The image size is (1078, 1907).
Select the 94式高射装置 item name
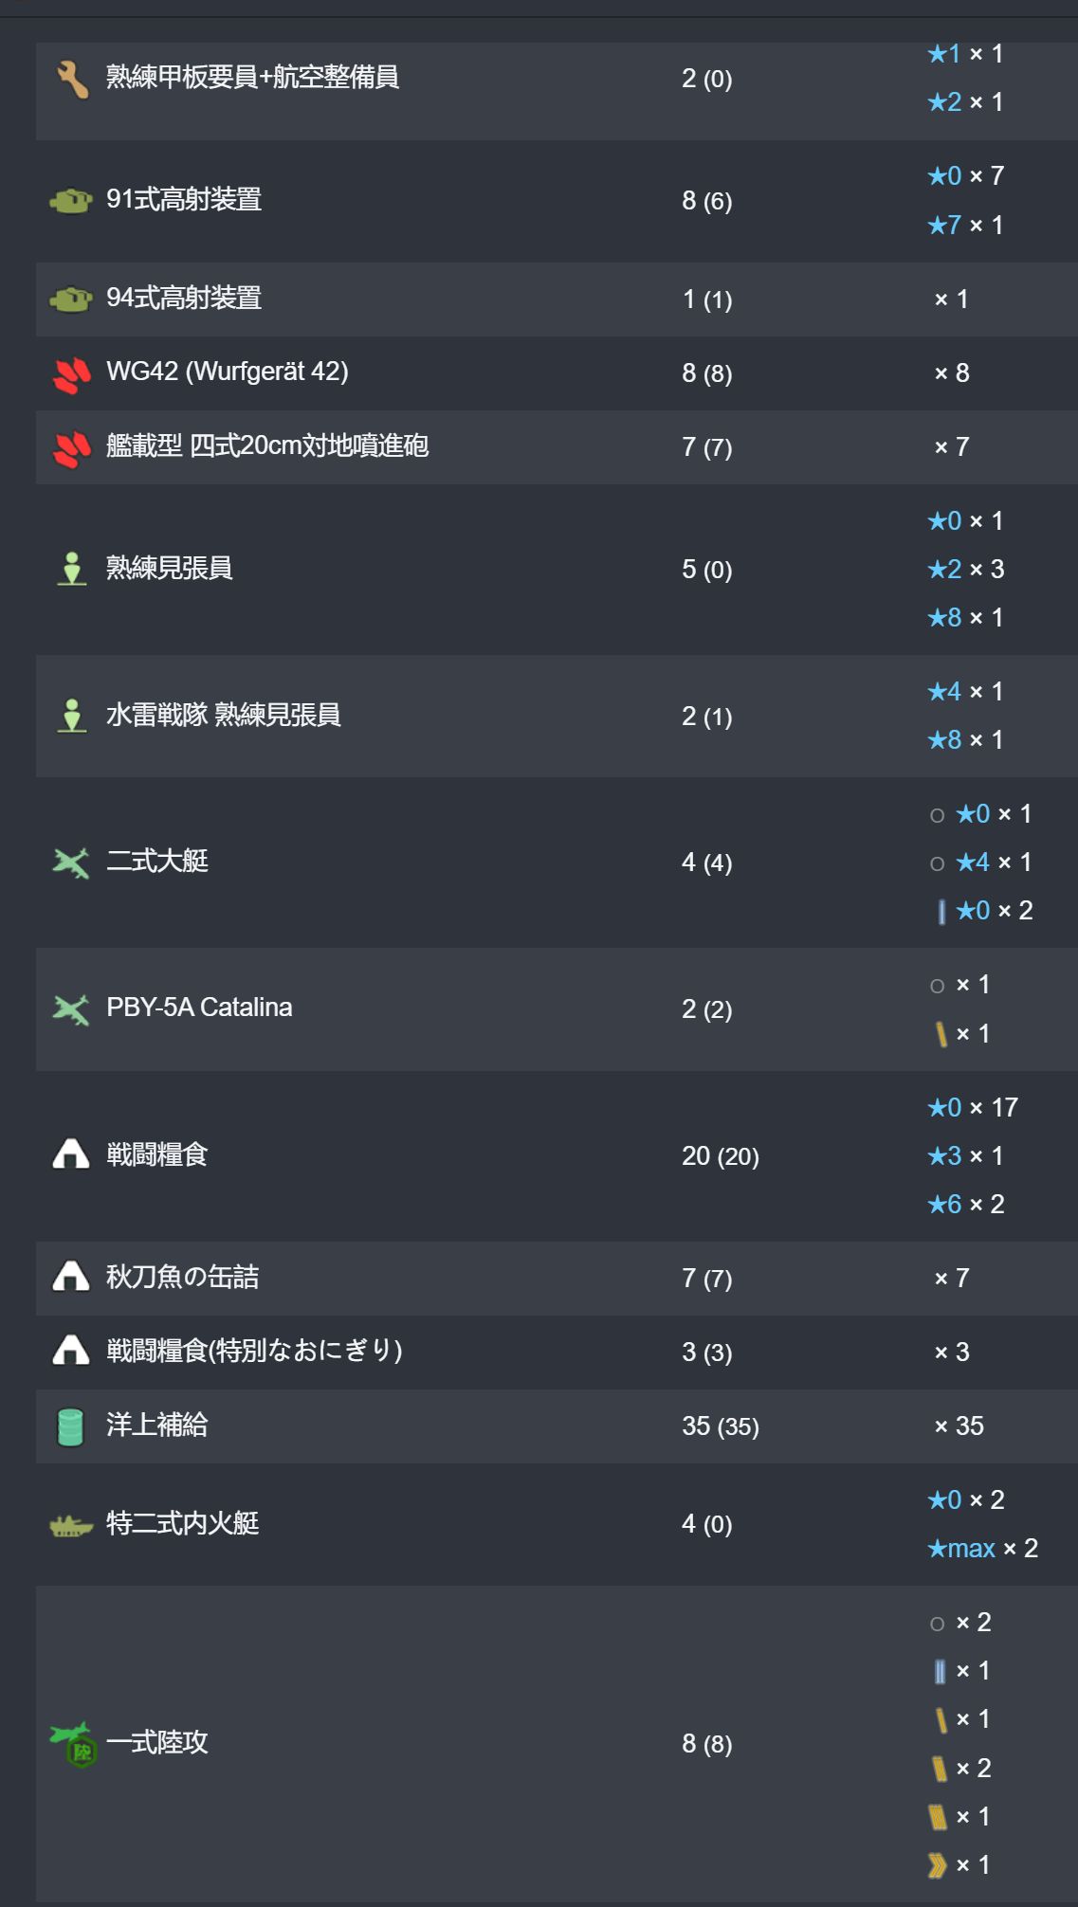click(184, 298)
